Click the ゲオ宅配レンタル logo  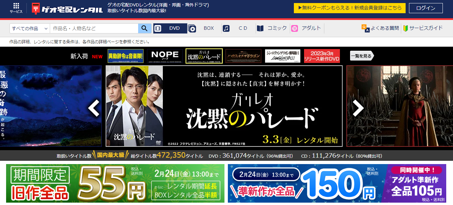point(67,8)
